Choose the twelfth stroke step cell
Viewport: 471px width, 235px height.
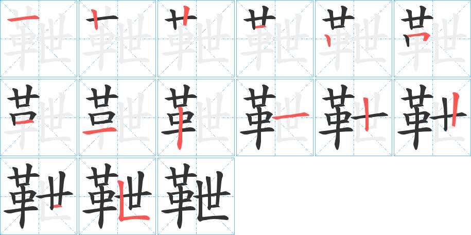(x=432, y=117)
